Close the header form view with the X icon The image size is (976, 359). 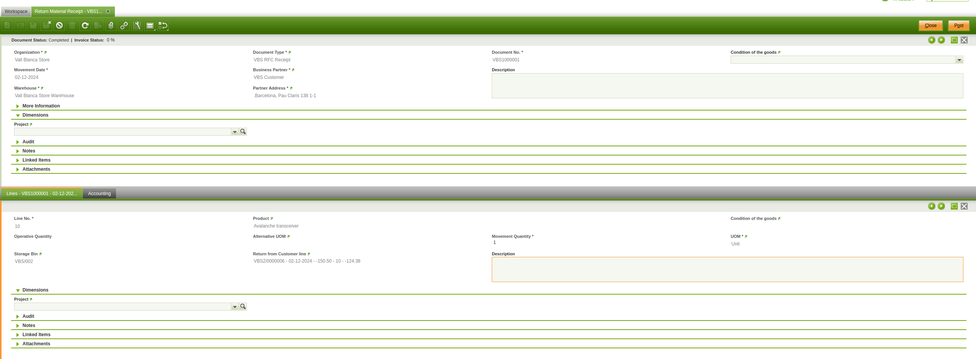pyautogui.click(x=964, y=40)
